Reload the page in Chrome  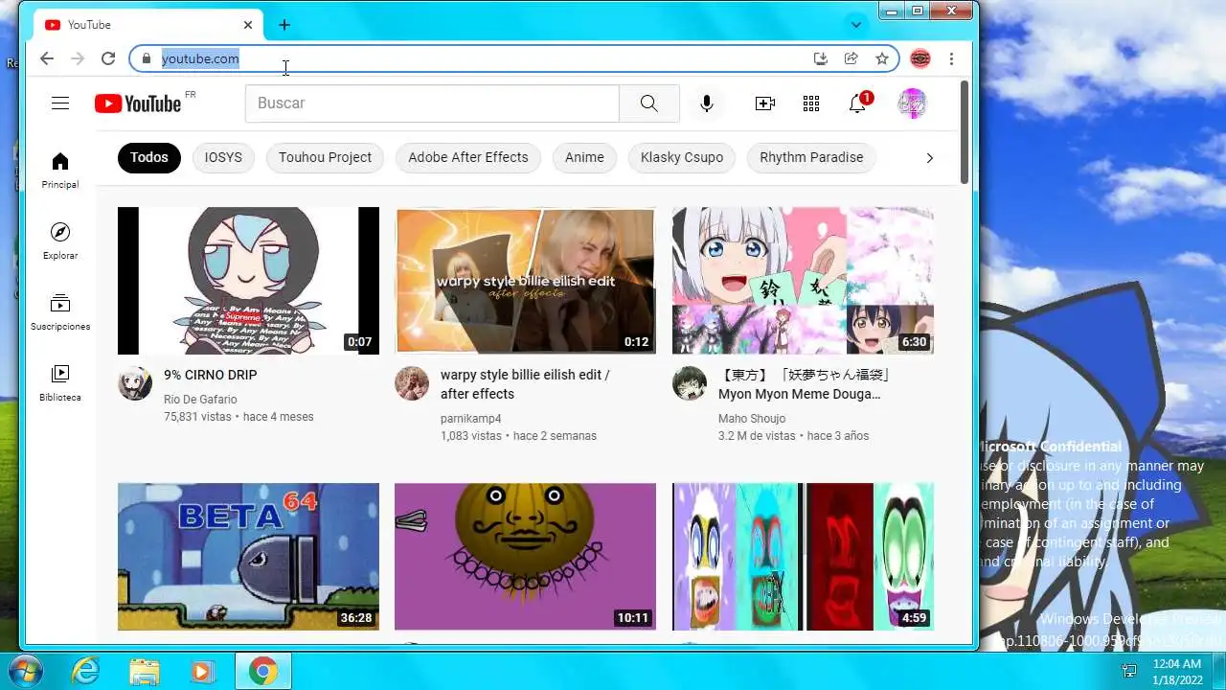[108, 58]
